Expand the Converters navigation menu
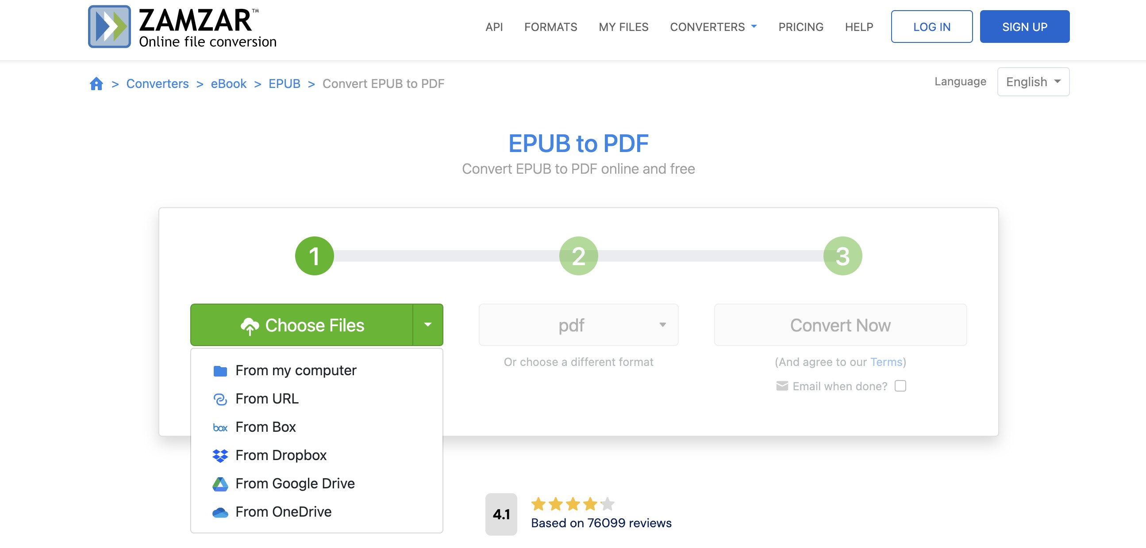The image size is (1146, 548). (713, 27)
